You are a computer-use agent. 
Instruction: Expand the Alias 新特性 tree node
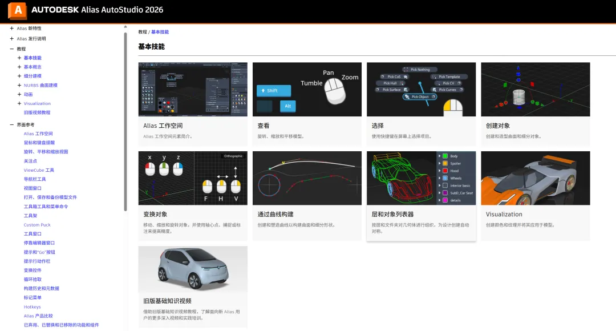point(12,29)
